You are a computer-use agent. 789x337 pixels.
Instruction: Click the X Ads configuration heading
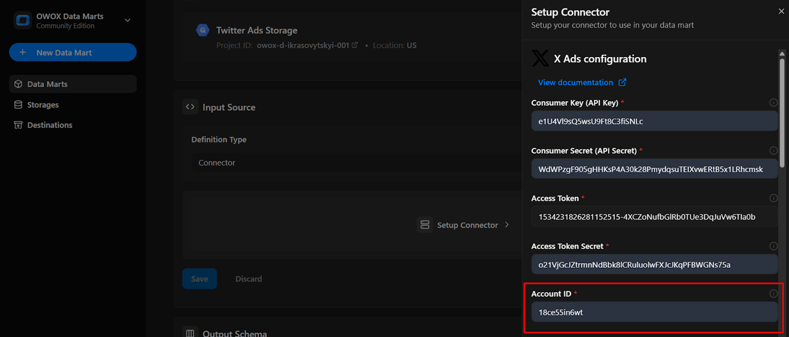pyautogui.click(x=600, y=59)
